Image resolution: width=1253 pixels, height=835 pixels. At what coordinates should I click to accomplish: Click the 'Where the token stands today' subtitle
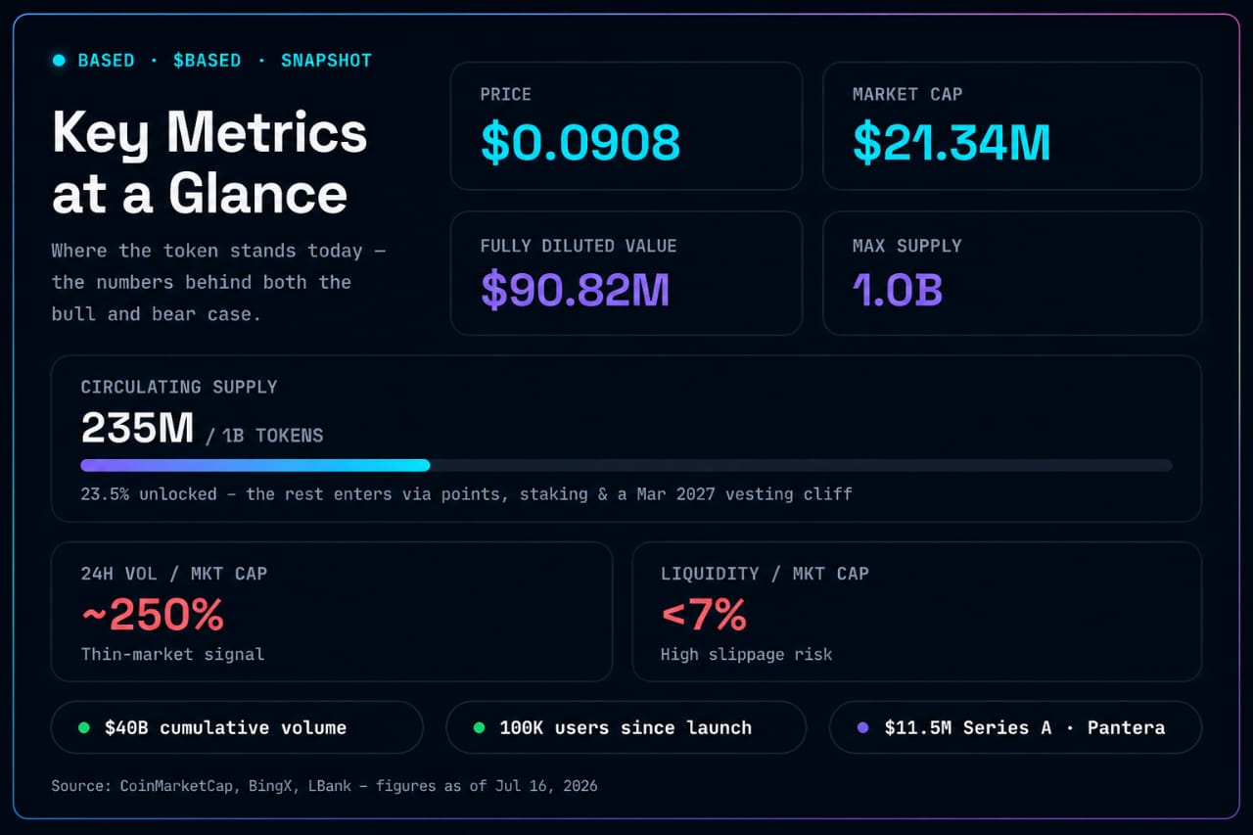tap(218, 282)
